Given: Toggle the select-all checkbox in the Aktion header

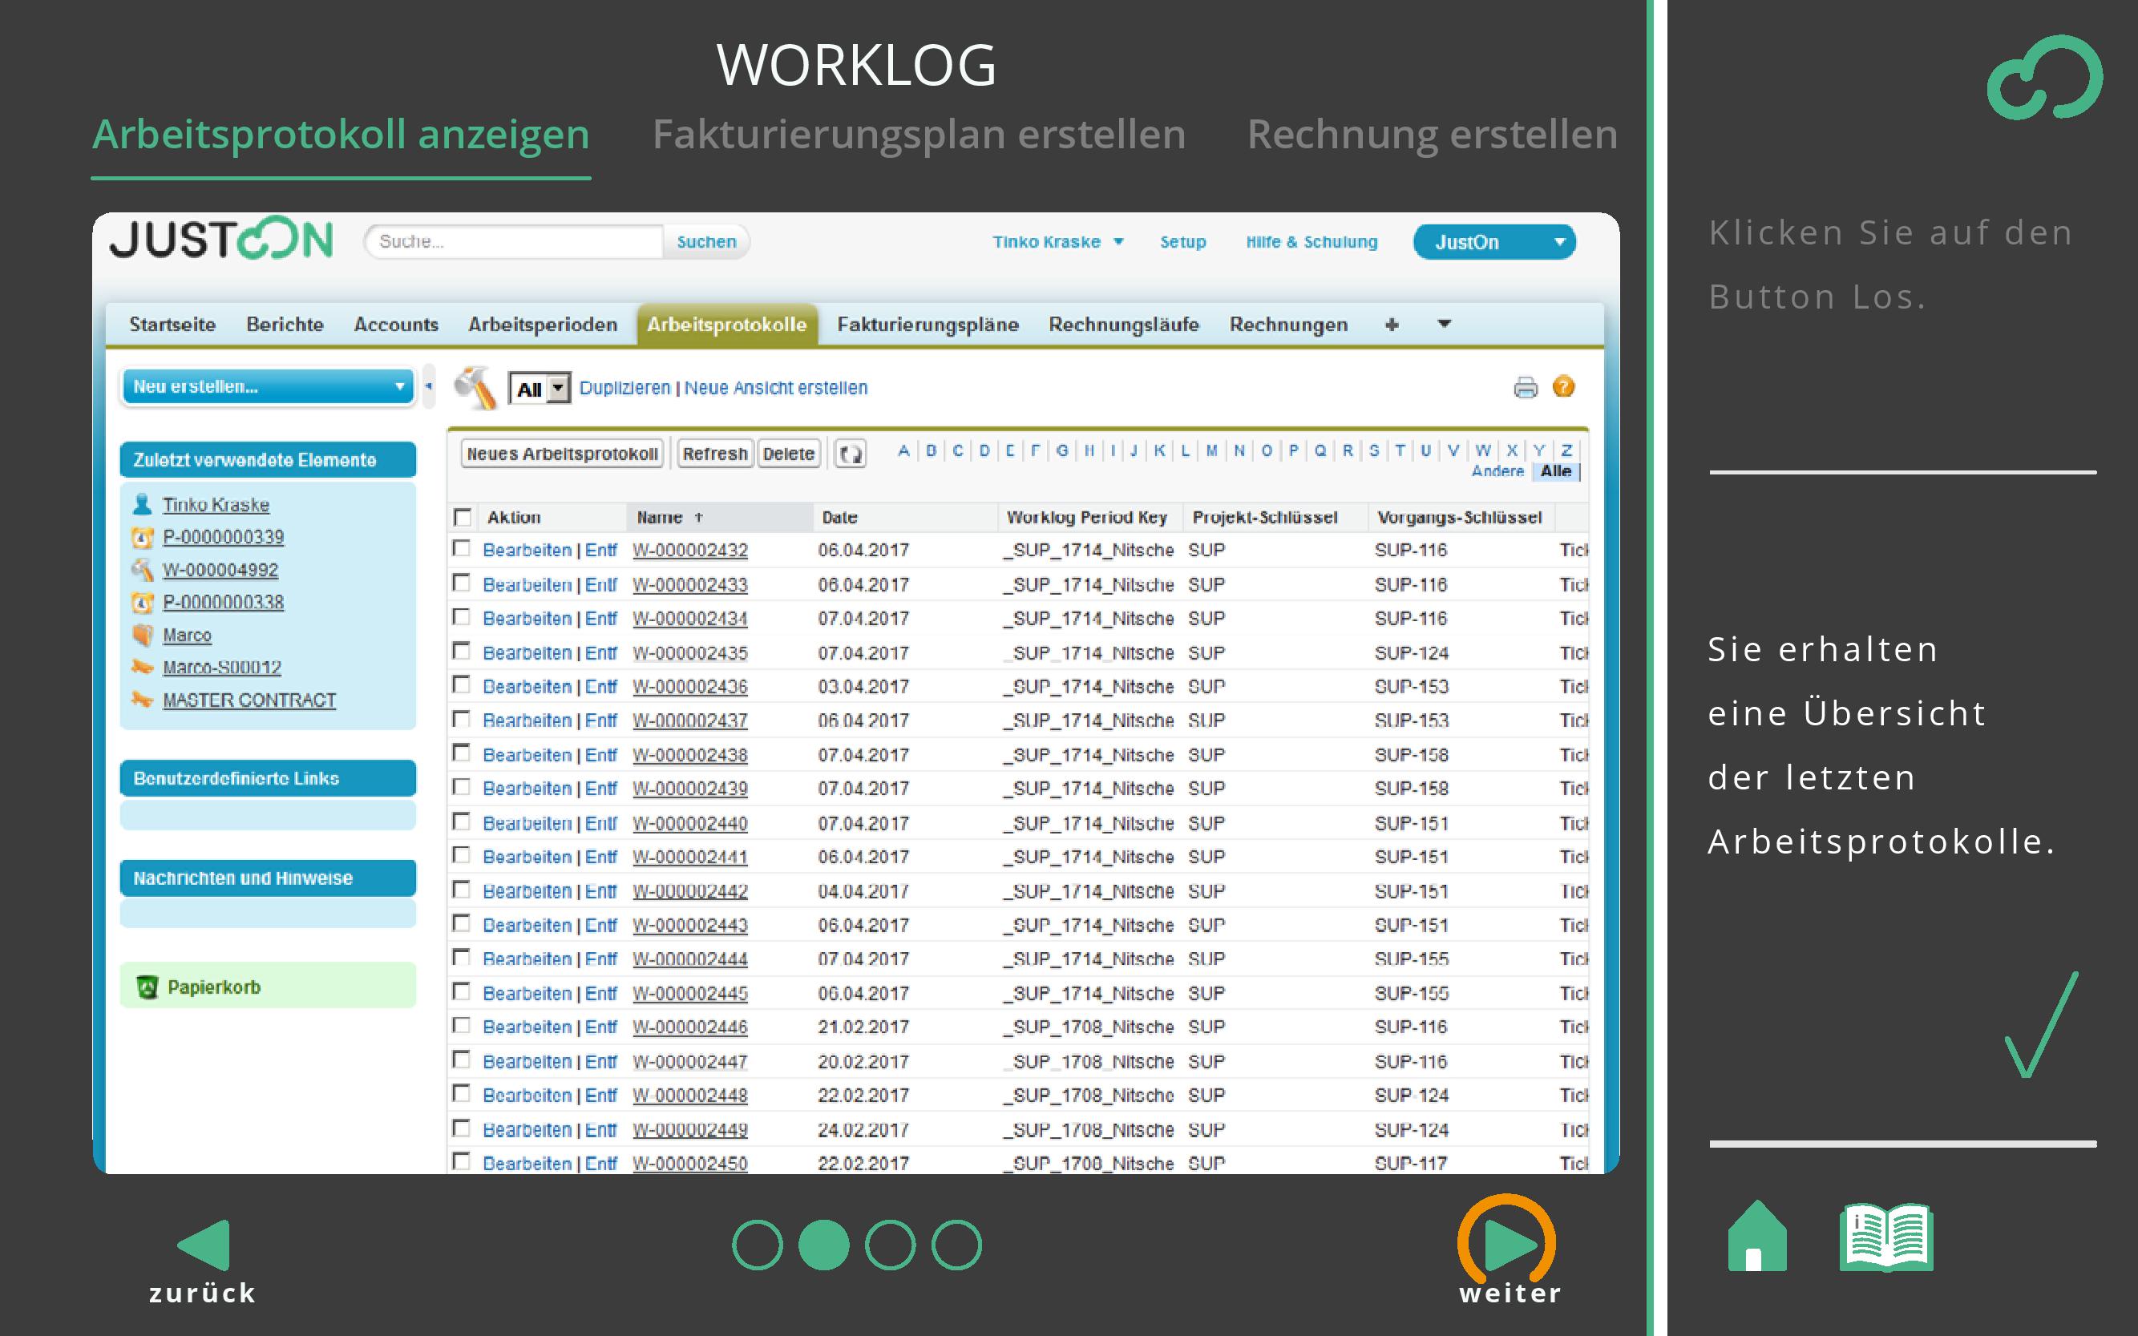Looking at the screenshot, I should (463, 517).
